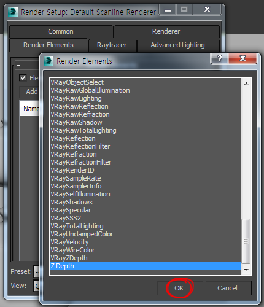The height and width of the screenshot is (307, 264).
Task: Select VRayRawTotalLighting element
Action: [x=145, y=130]
